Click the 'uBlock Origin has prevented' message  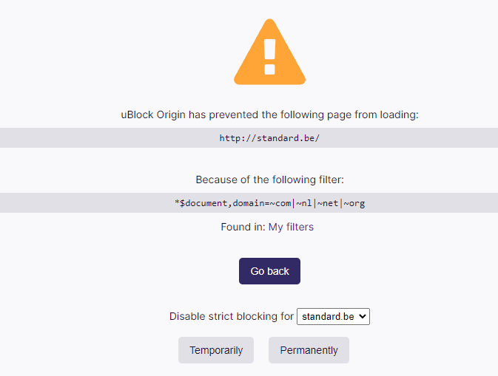pyautogui.click(x=269, y=114)
